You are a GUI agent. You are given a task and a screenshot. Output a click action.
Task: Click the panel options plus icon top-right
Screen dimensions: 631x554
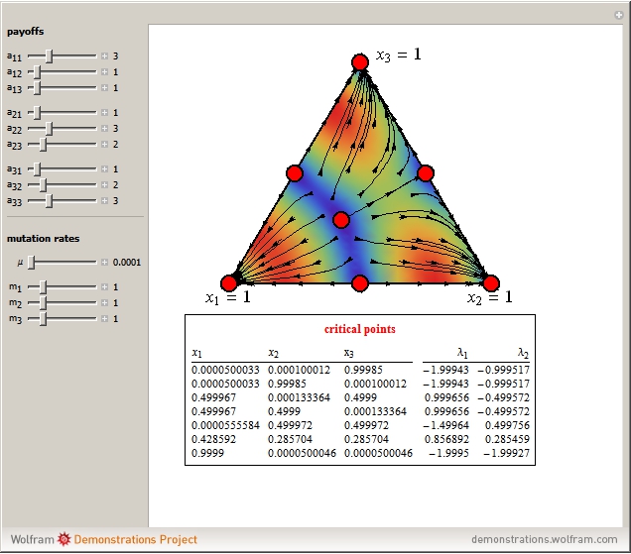(x=619, y=15)
